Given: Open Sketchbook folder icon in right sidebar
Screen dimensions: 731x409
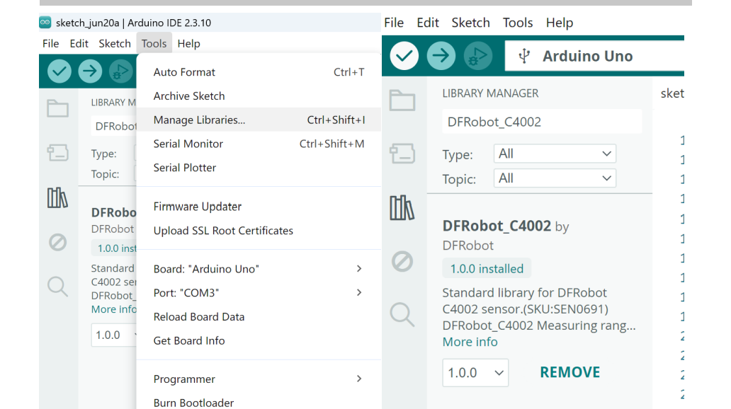Looking at the screenshot, I should (402, 100).
